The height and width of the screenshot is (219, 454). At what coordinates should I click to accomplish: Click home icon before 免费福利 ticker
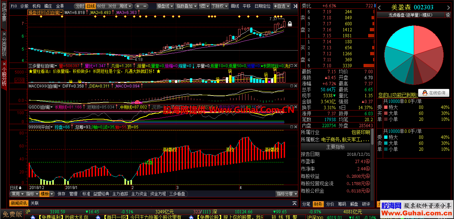pos(33,217)
